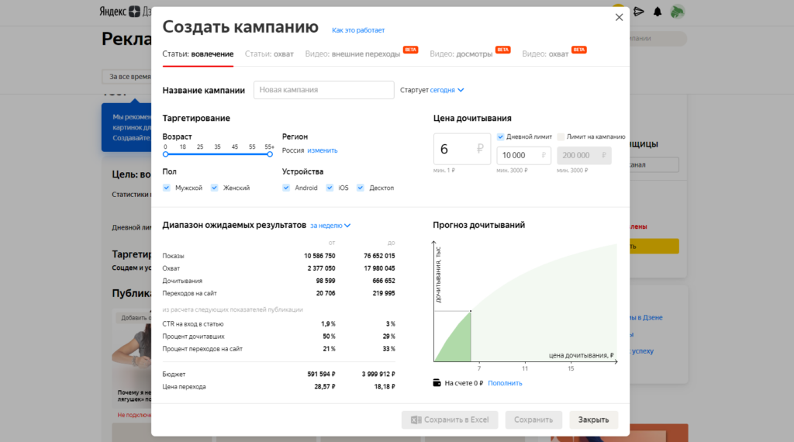Screen dimensions: 794x442
Task: Click the Название кампании input field
Action: (x=323, y=90)
